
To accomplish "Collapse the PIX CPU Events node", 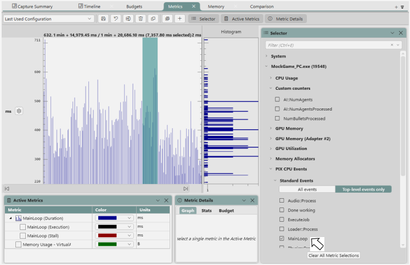I will (271, 169).
